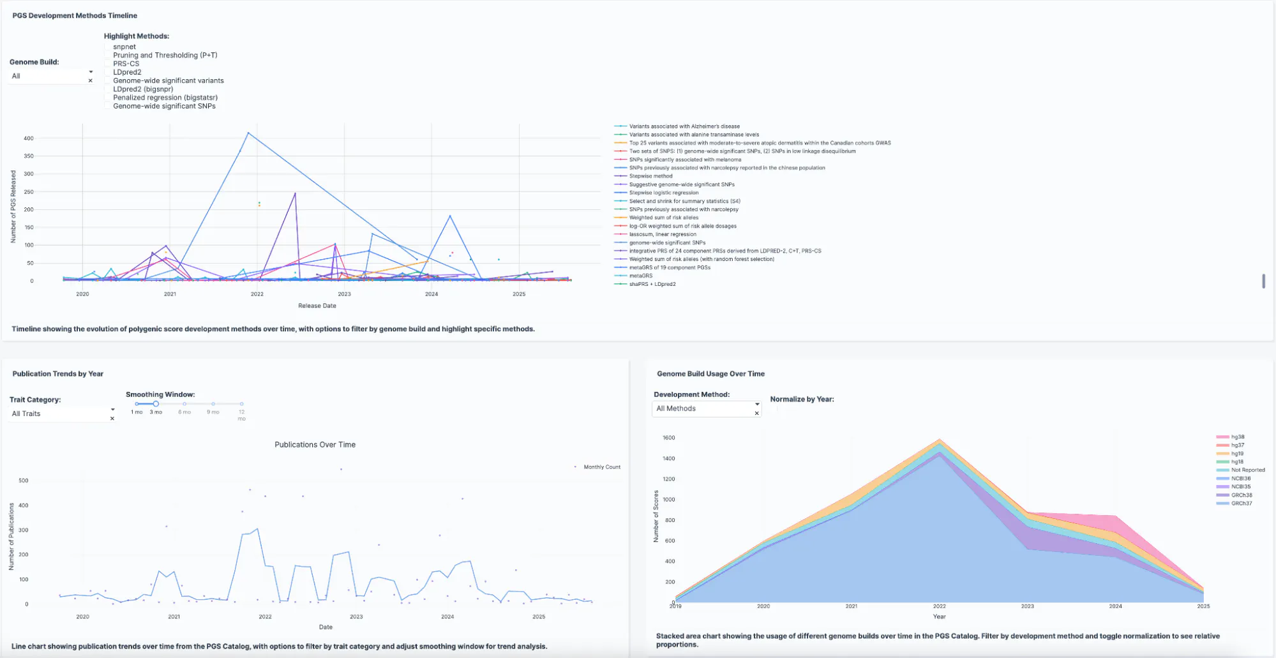Image resolution: width=1276 pixels, height=658 pixels.
Task: Toggle the LDpred2 (bigsnpr) checkbox
Action: tap(108, 89)
